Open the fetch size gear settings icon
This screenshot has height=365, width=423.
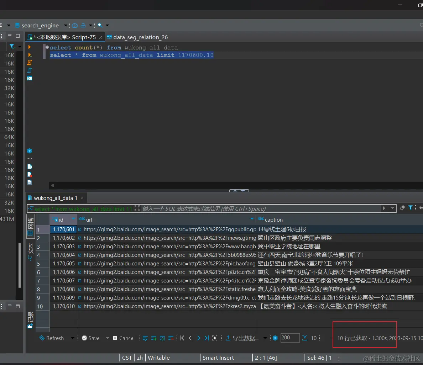click(275, 338)
